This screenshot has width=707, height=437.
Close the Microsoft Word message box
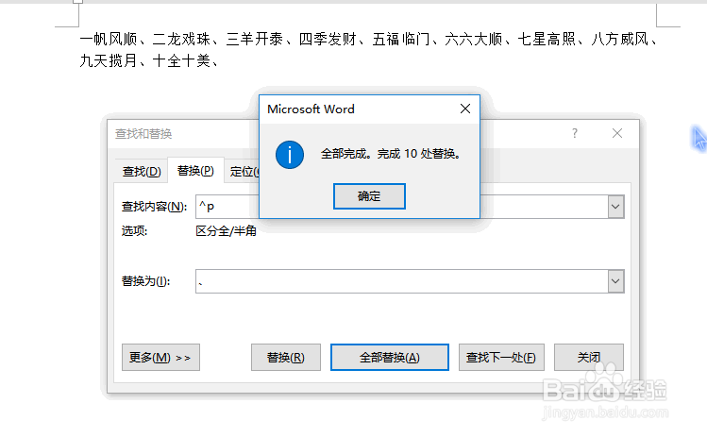point(465,109)
